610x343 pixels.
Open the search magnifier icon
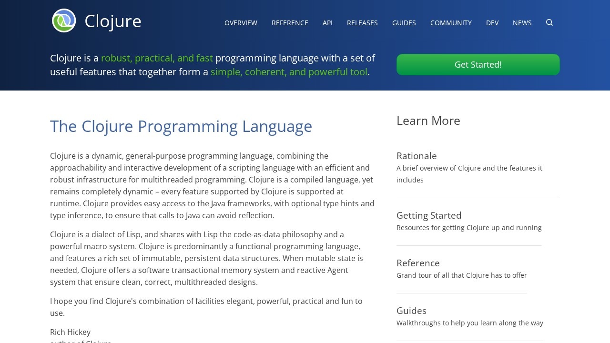(x=549, y=22)
